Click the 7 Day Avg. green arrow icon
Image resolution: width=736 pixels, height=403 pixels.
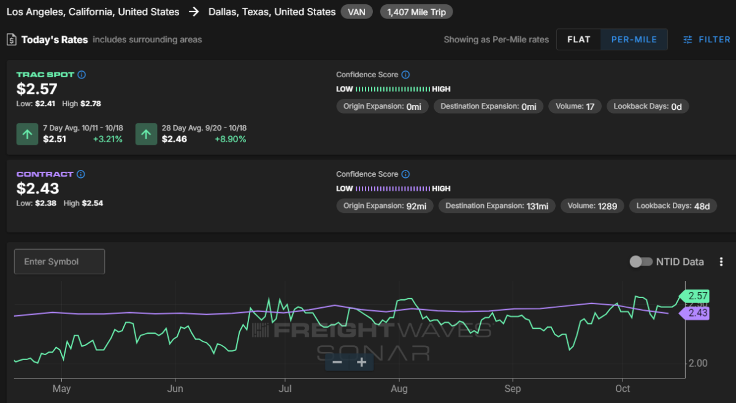point(27,134)
